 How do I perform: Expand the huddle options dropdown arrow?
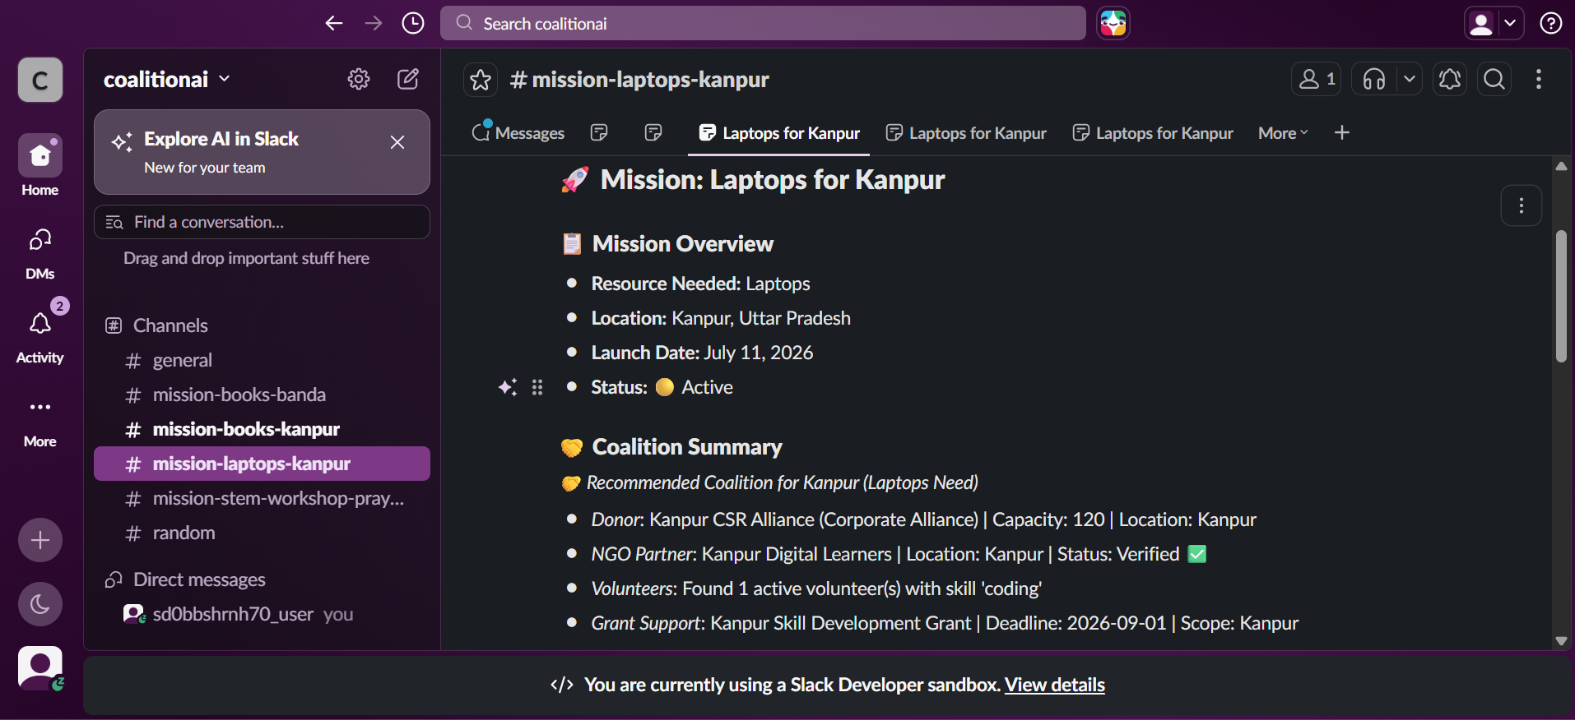coord(1410,79)
